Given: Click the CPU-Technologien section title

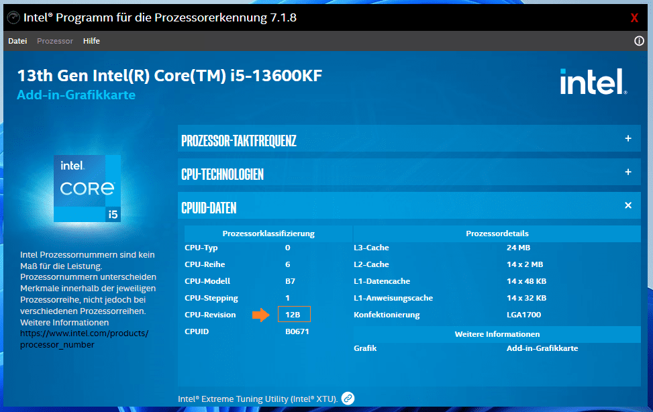Looking at the screenshot, I should coord(222,174).
